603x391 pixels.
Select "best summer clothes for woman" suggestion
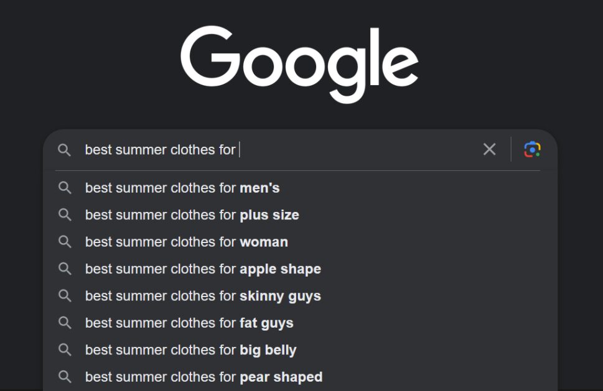click(187, 242)
